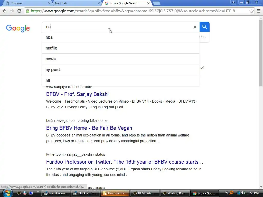
Task: Click the www.sanjaybakshi.net breadcrumb
Action: [x=69, y=87]
